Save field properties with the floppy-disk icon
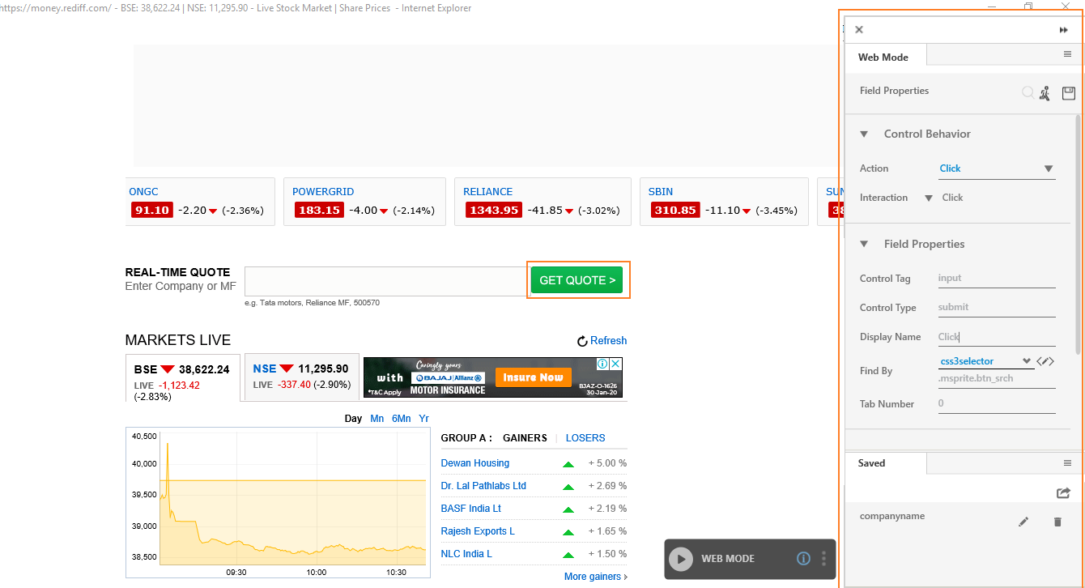Screen dimensions: 1085x588 click(x=1068, y=92)
